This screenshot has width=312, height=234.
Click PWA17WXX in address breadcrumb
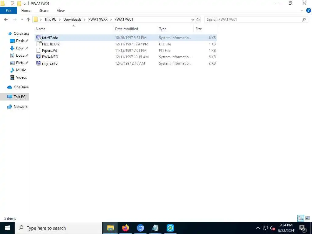98,19
